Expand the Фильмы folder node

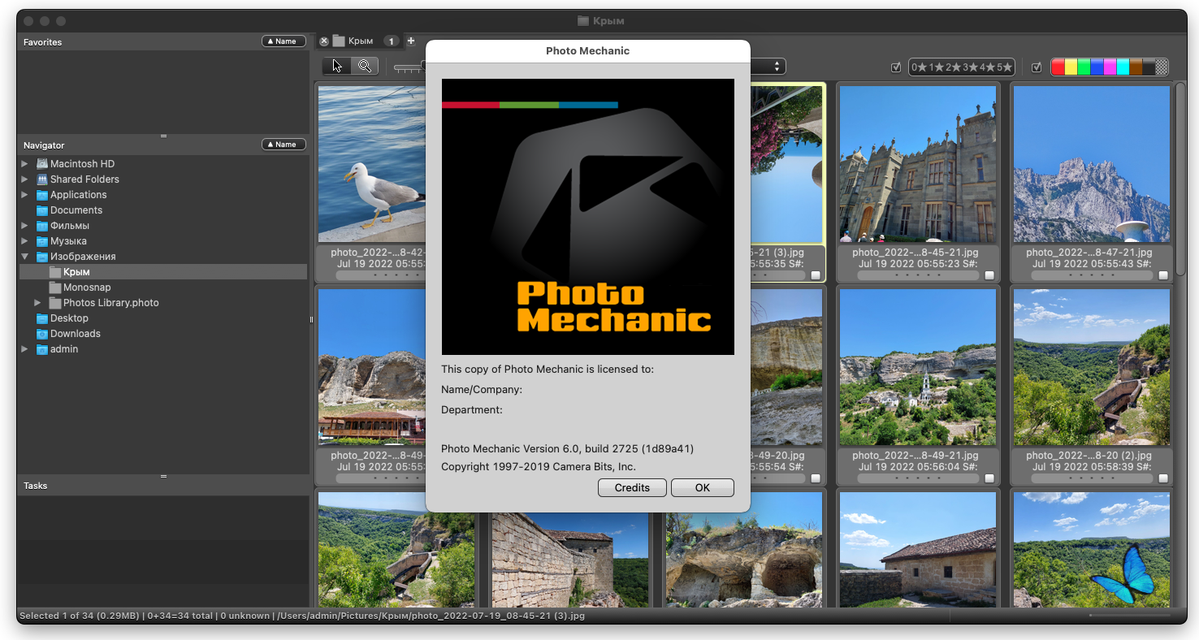(25, 226)
